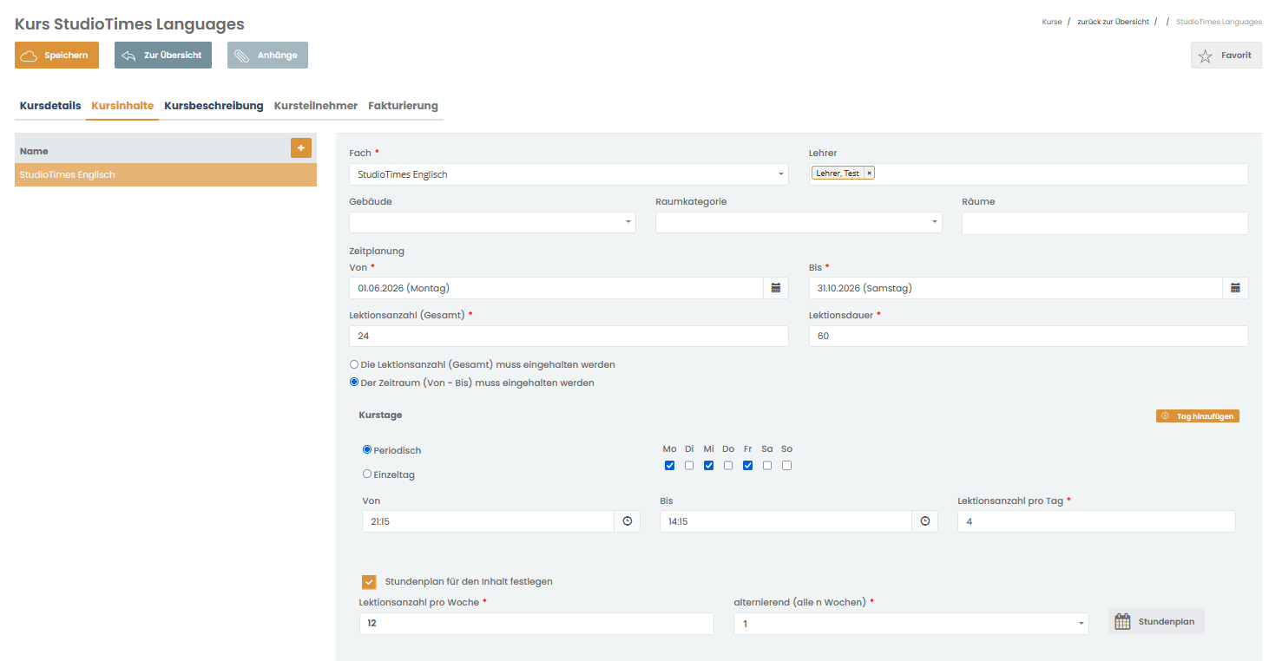The image size is (1269, 661).
Task: Switch to the Kursbeschreibung tab
Action: click(214, 106)
